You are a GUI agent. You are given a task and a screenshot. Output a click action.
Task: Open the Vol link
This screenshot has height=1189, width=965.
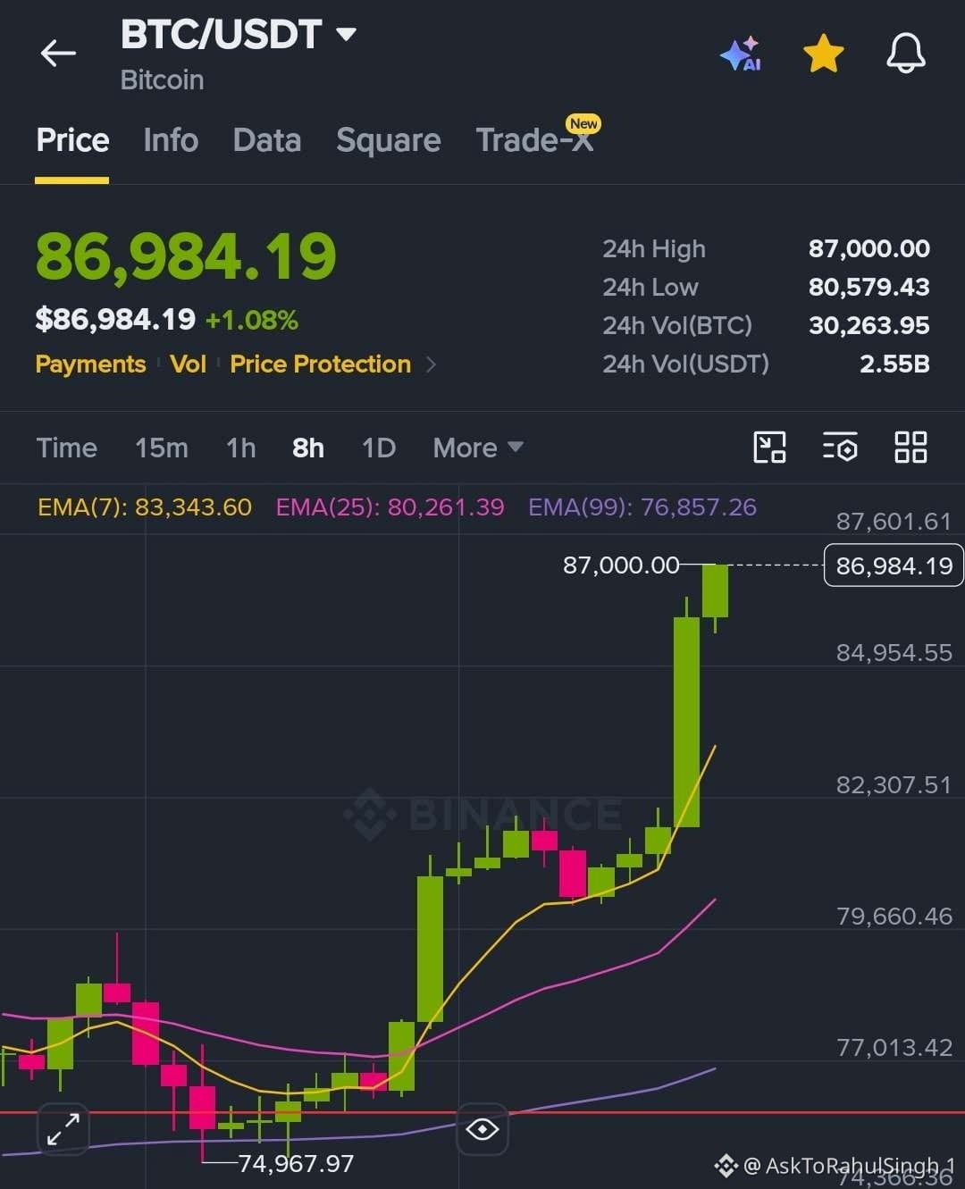click(188, 364)
